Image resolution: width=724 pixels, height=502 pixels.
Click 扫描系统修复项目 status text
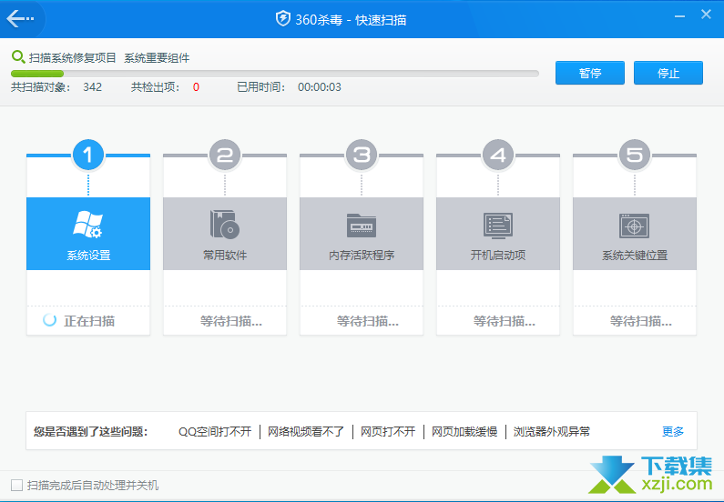click(73, 57)
